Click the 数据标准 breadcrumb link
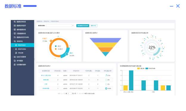Image resolution: width=186 pixels, height=111 pixels. 39,21
